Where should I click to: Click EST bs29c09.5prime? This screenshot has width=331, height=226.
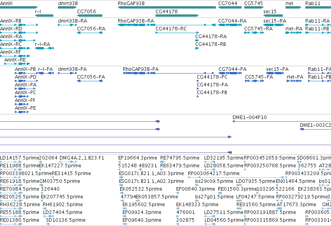point(214,181)
